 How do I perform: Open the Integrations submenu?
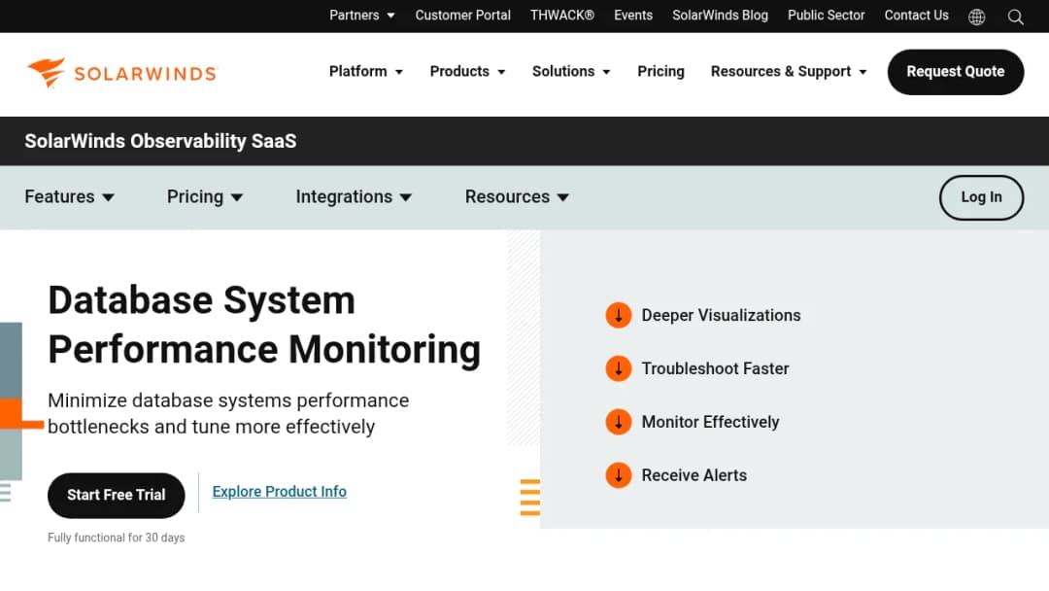click(x=354, y=196)
